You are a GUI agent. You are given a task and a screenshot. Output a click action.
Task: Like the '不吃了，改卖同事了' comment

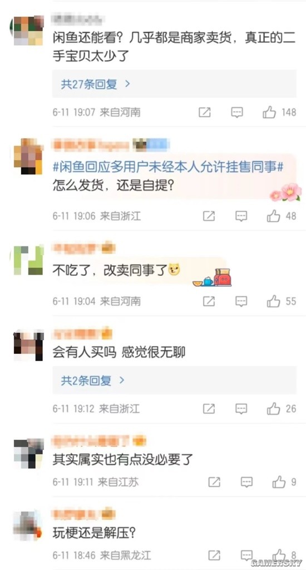tap(274, 301)
